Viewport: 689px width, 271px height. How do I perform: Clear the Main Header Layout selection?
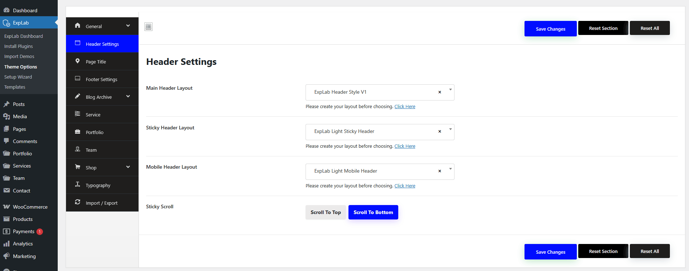(439, 92)
